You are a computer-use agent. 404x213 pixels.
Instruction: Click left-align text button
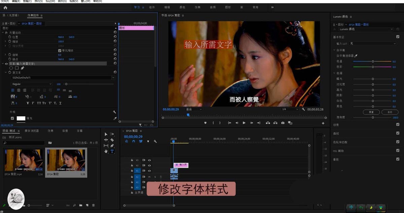13,90
